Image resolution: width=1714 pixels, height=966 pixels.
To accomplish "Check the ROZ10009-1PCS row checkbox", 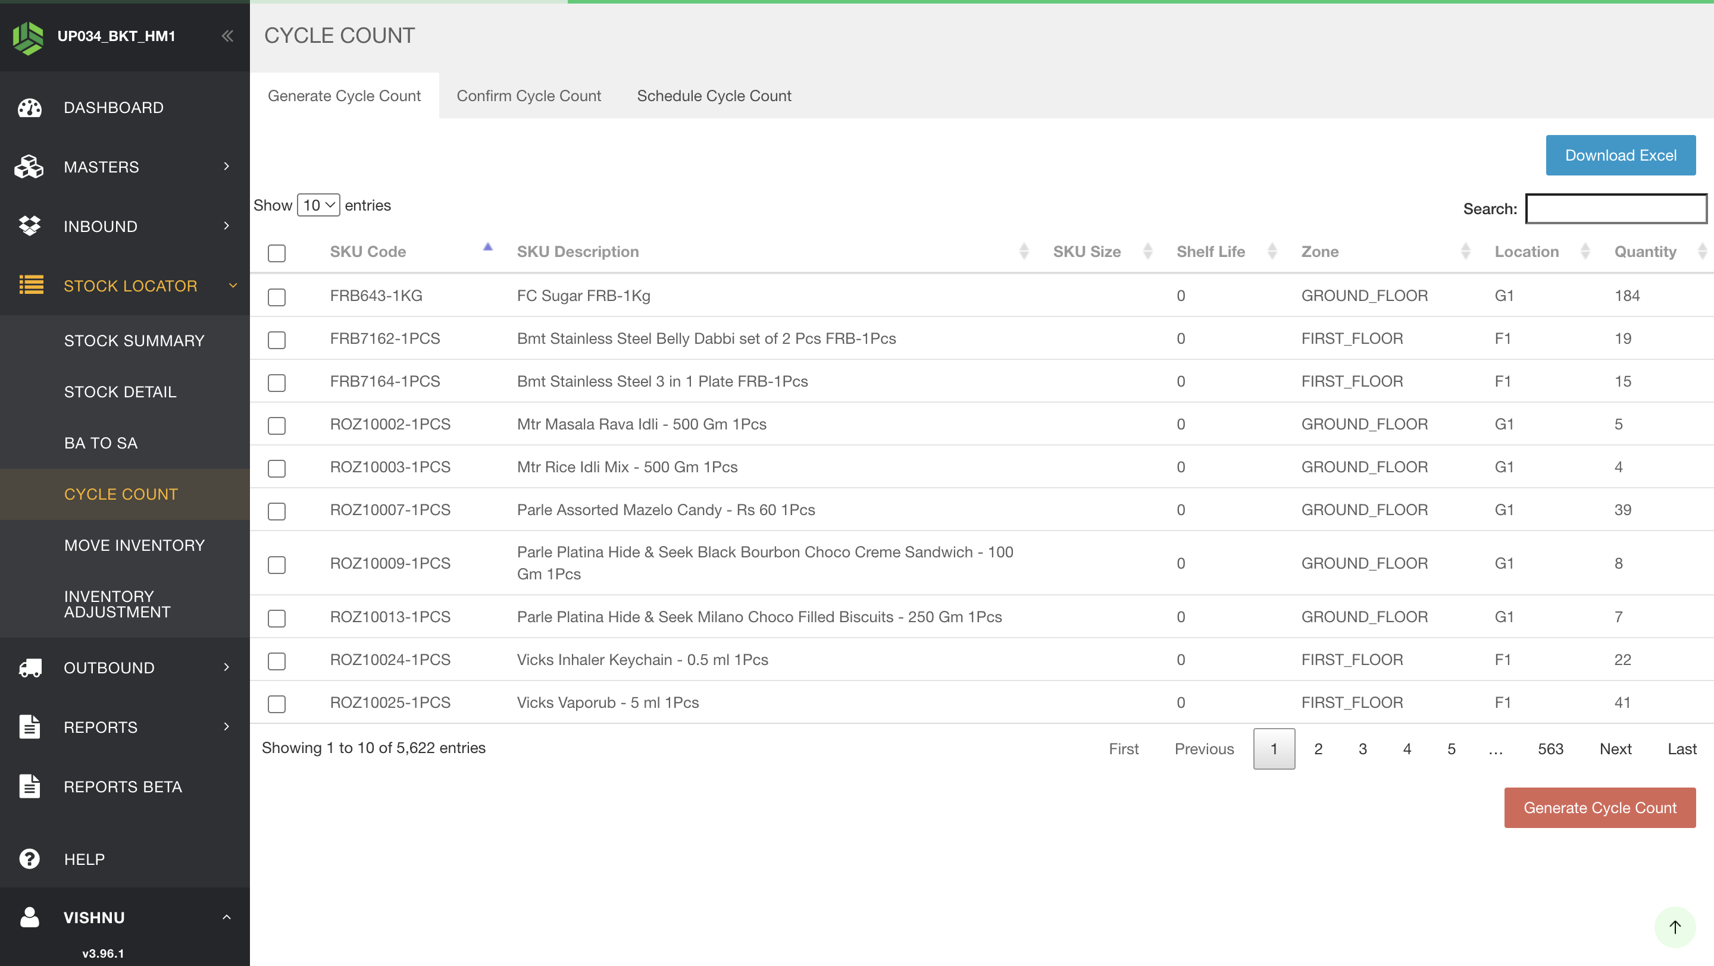I will coord(276,565).
